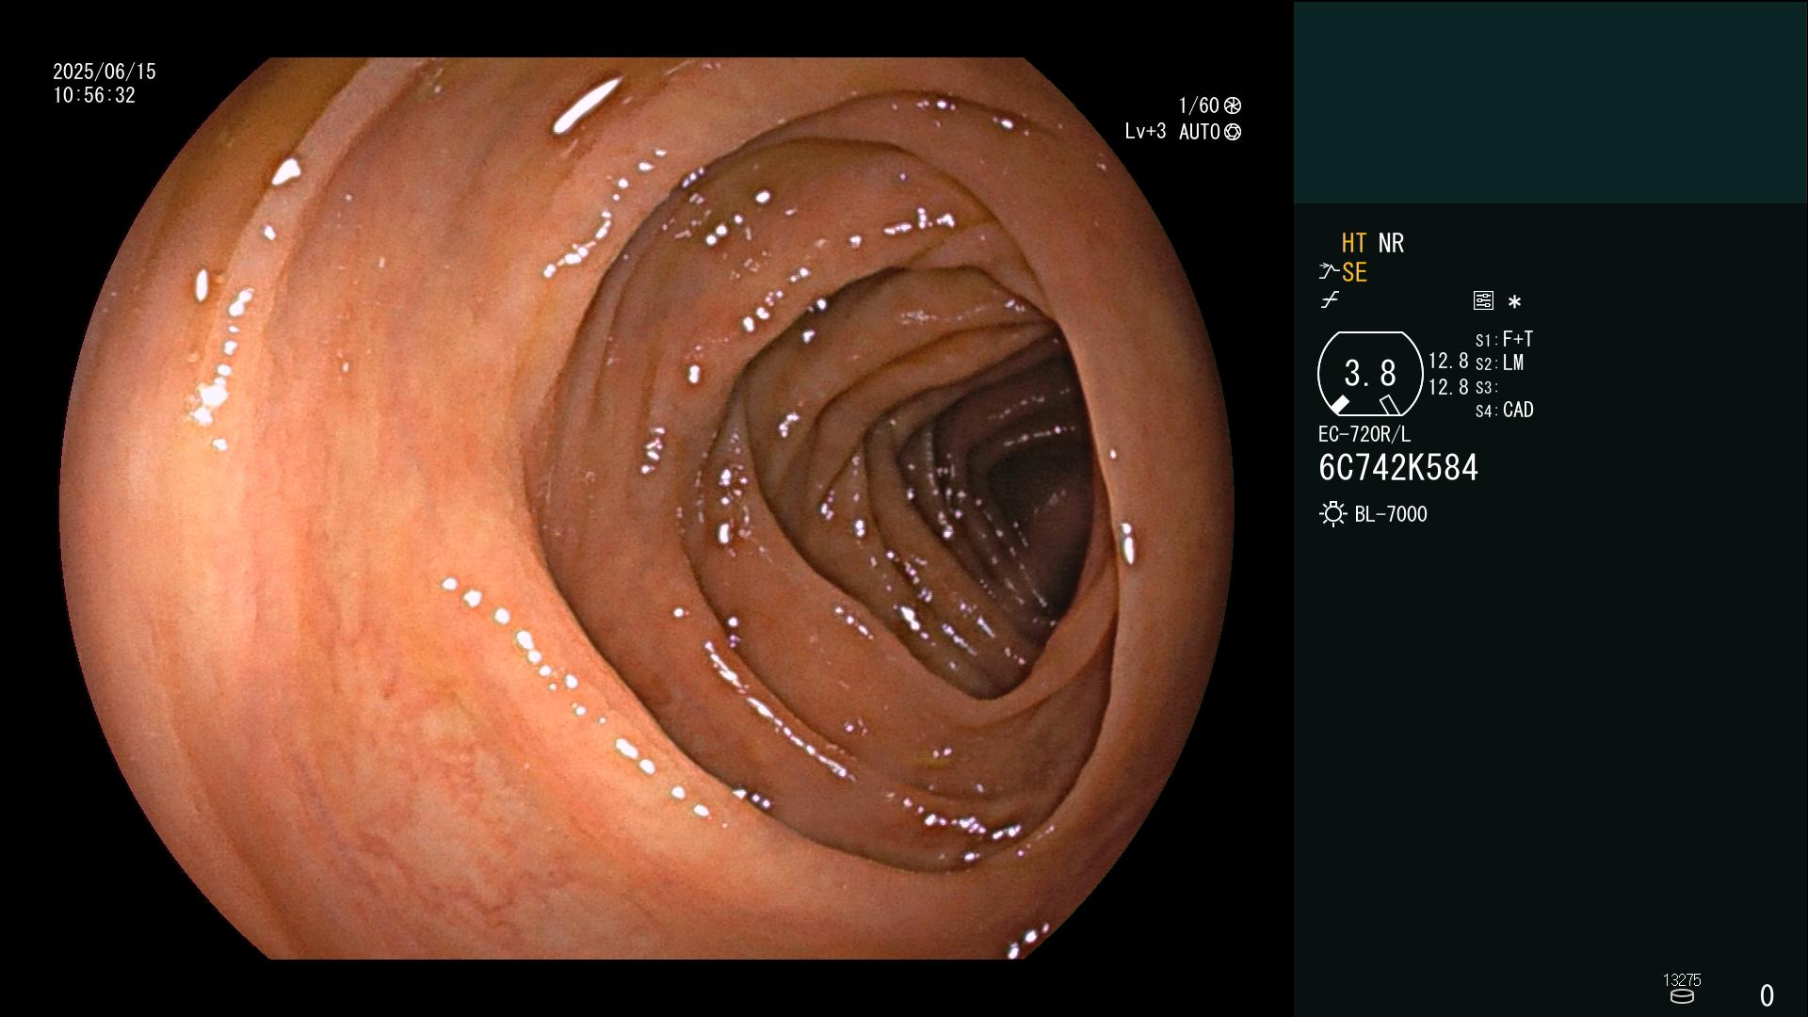Click the 12.8 value beside S2
The height and width of the screenshot is (1017, 1808).
click(1448, 362)
